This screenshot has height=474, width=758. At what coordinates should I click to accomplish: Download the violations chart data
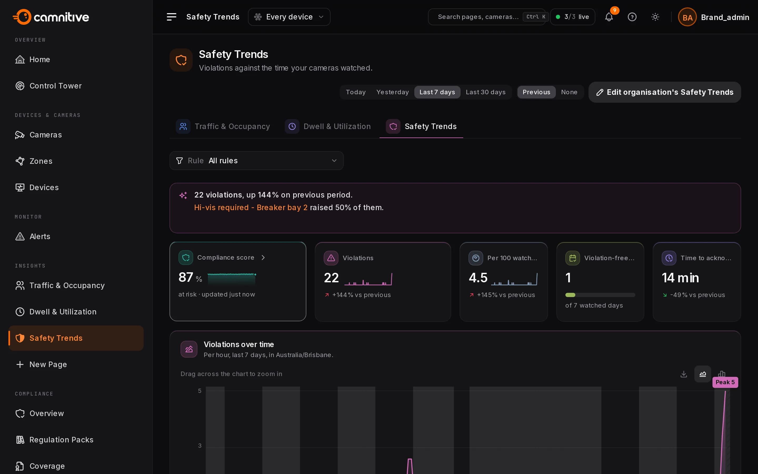tap(684, 374)
